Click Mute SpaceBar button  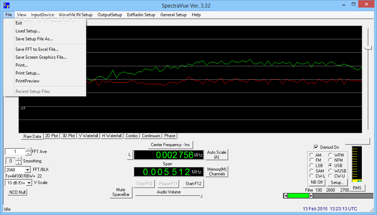click(121, 192)
